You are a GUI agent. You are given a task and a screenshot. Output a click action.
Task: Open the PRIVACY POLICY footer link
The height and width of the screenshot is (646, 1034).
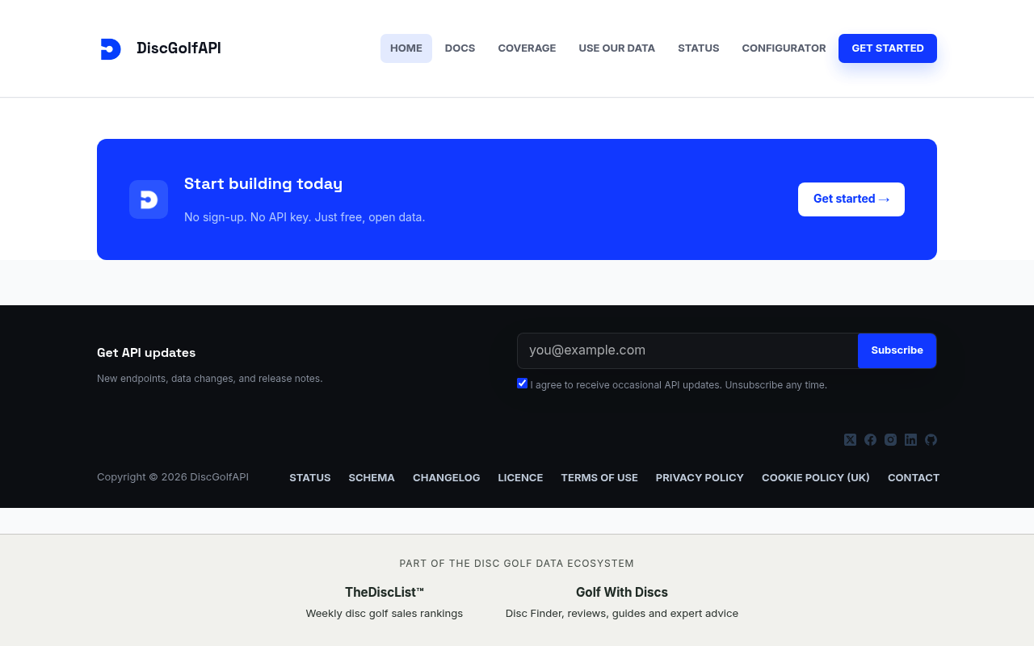tap(700, 478)
